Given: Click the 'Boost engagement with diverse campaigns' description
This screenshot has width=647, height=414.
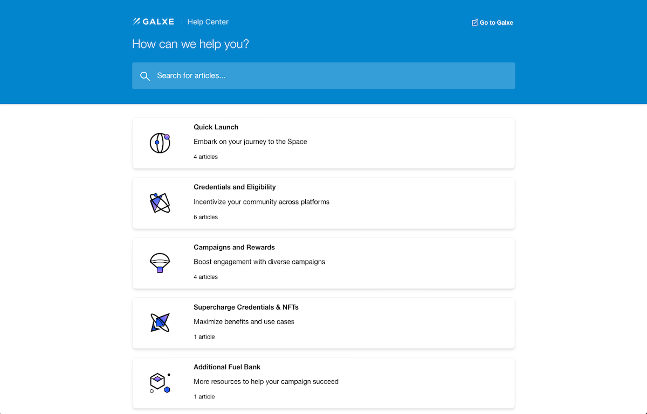Looking at the screenshot, I should coord(259,262).
